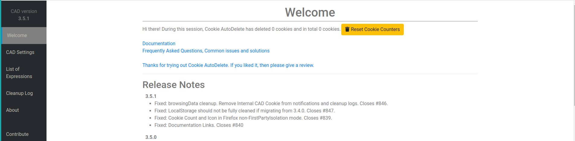The width and height of the screenshot is (575, 141).
Task: Open CAD Settings from the sidebar
Action: click(20, 52)
